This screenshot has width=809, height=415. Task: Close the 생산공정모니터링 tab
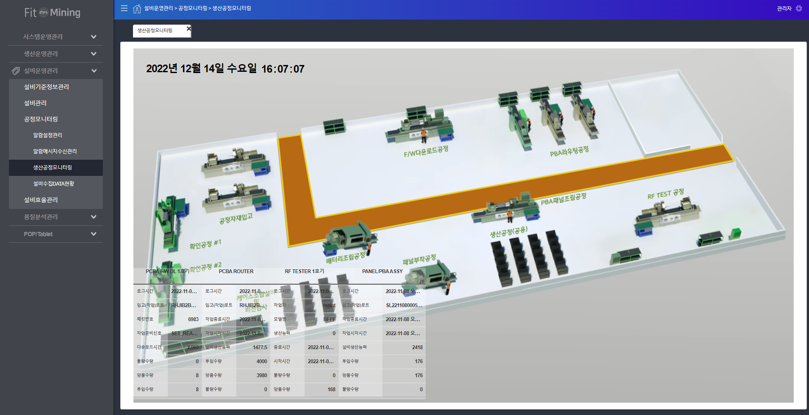pos(189,28)
